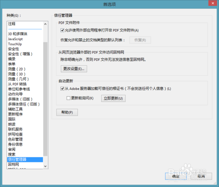Click the 取消 cancel button
The height and width of the screenshot is (187, 219).
[x=201, y=176]
